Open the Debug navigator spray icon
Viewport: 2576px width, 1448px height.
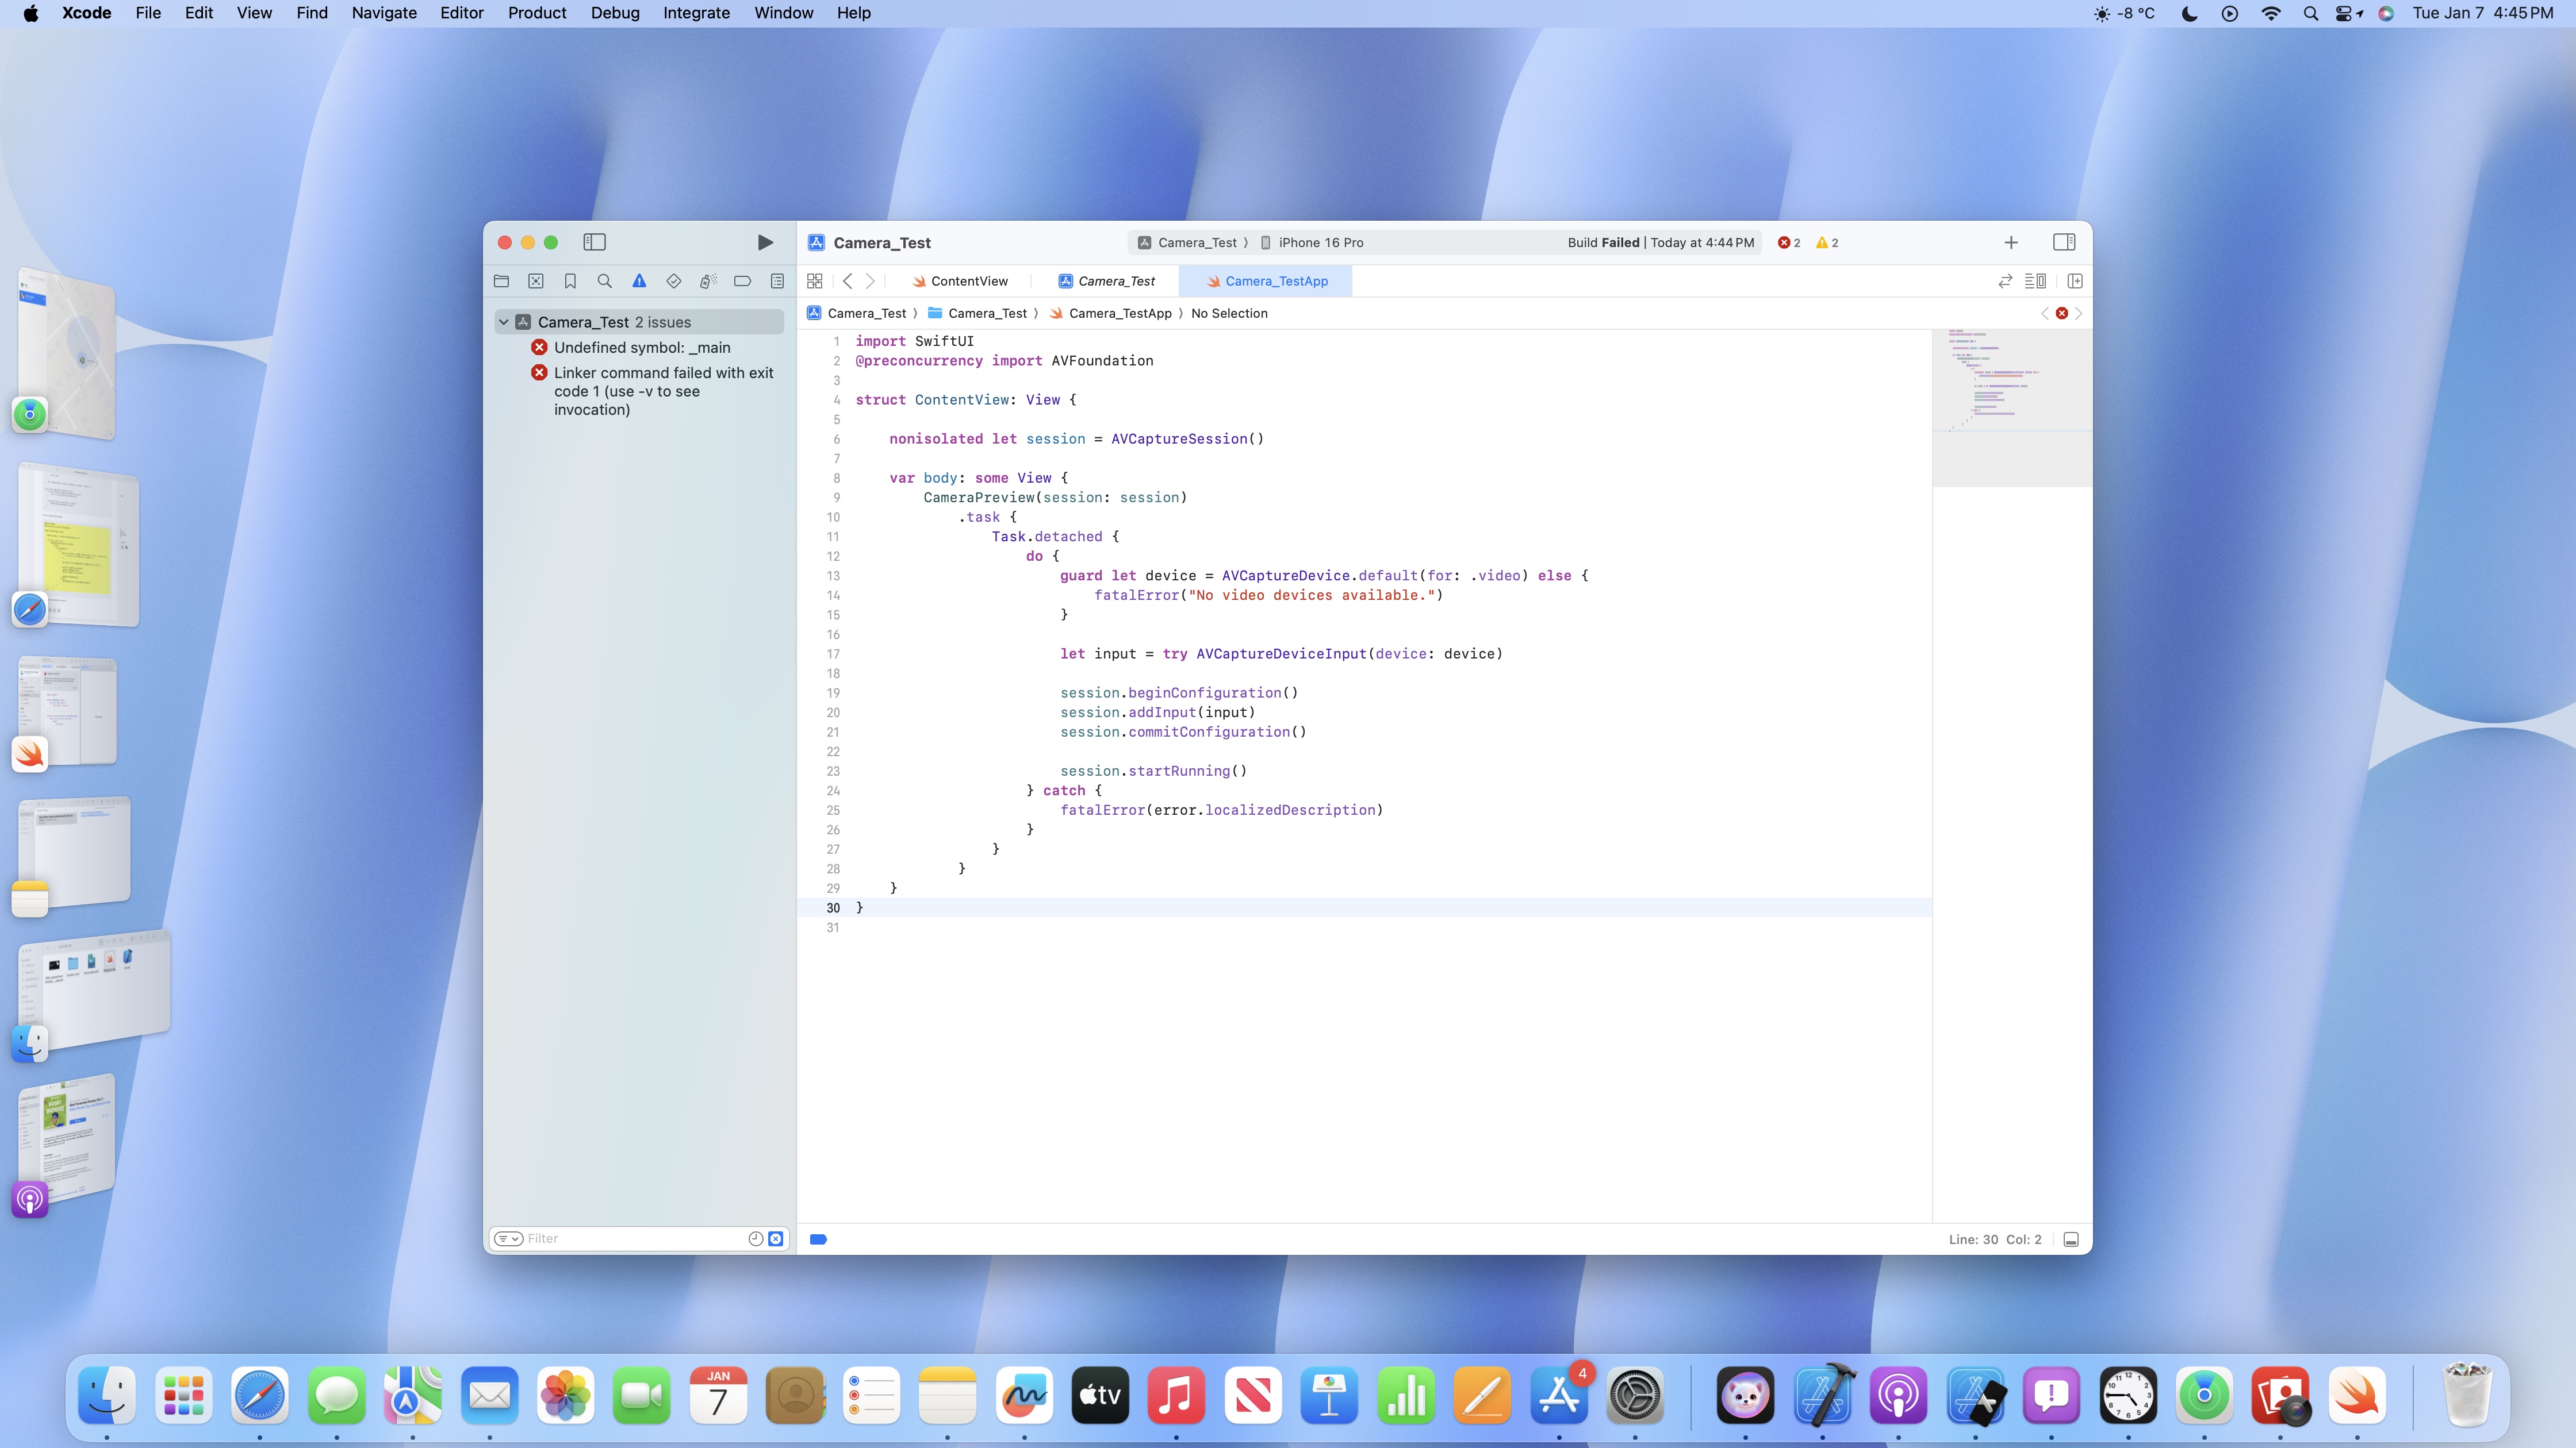click(x=708, y=281)
